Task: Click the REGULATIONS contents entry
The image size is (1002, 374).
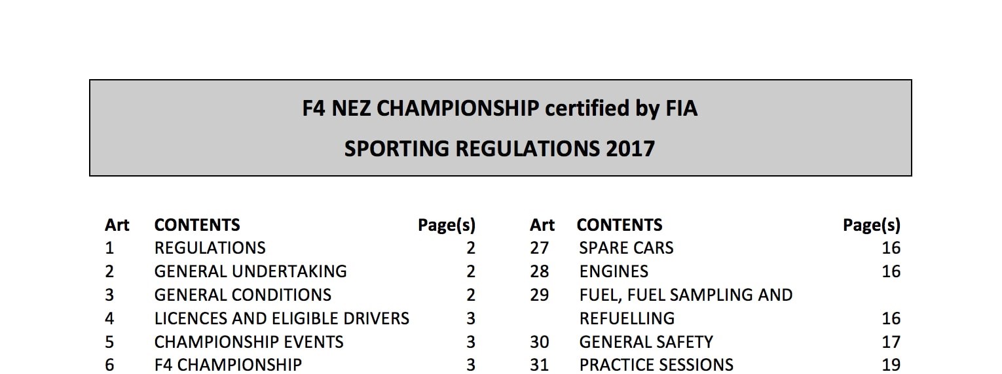Action: pos(210,248)
